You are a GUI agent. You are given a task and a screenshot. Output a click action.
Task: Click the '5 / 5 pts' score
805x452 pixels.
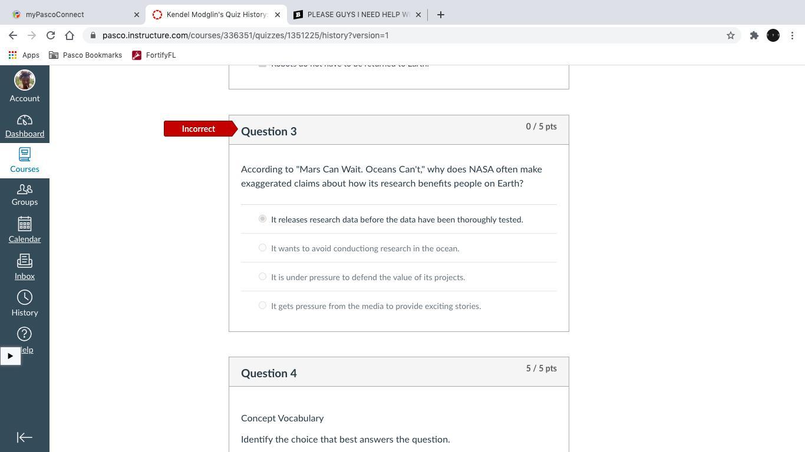(541, 368)
